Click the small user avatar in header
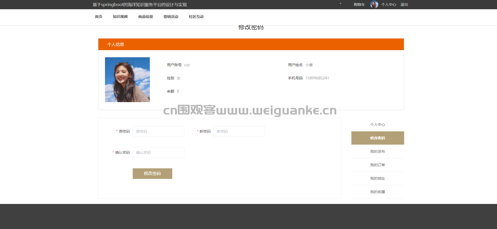The width and height of the screenshot is (497, 229). pos(374,4)
